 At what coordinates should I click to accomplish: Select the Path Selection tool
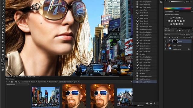[3, 48]
